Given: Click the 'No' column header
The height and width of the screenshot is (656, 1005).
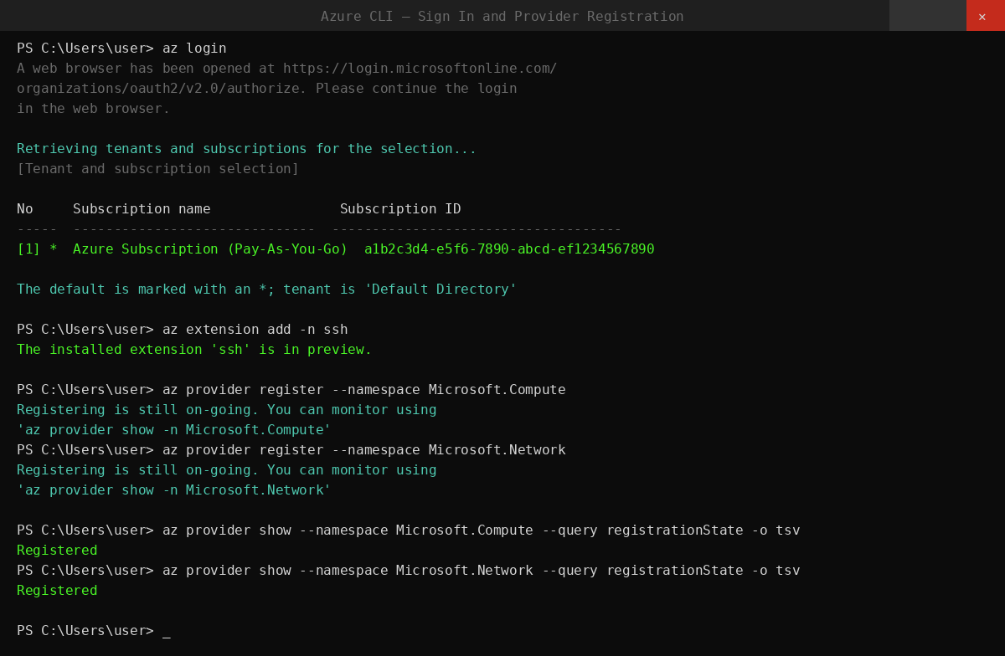Looking at the screenshot, I should (x=25, y=209).
